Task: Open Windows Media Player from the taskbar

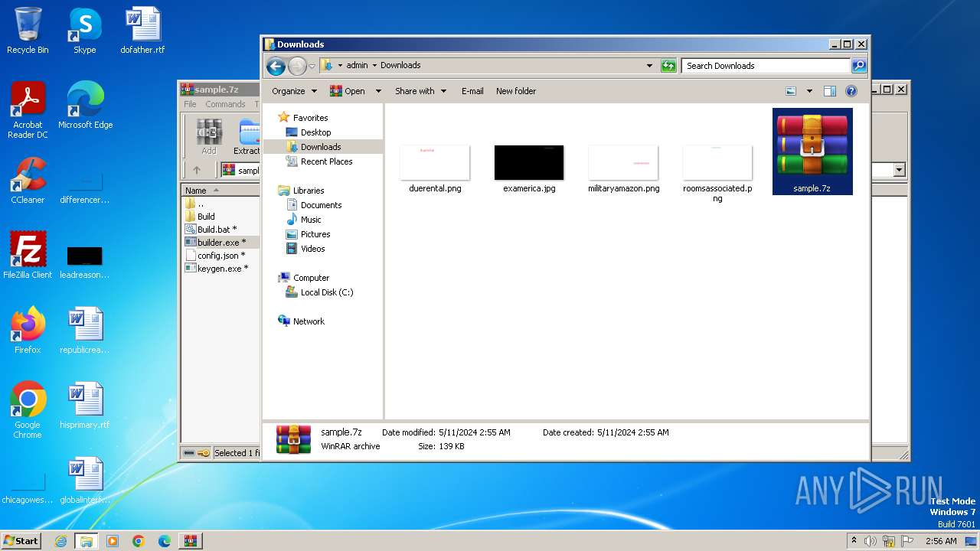Action: [113, 541]
